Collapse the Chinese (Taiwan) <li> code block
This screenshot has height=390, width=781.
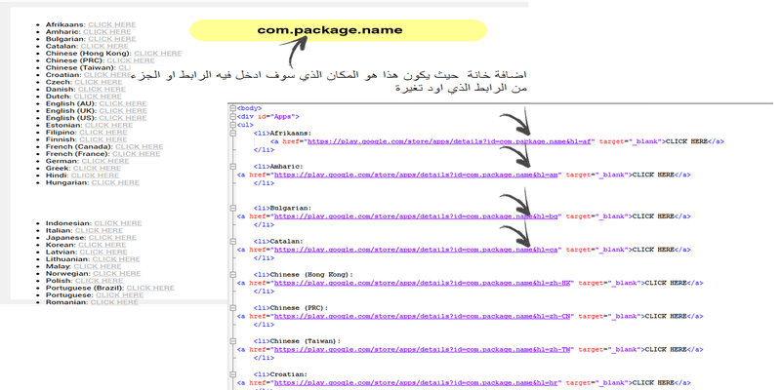pyautogui.click(x=232, y=341)
